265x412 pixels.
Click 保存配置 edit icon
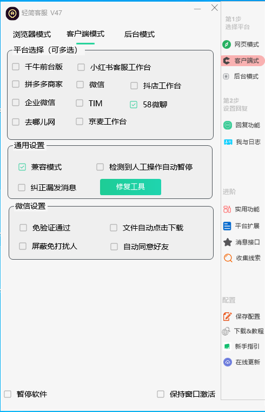(227, 317)
